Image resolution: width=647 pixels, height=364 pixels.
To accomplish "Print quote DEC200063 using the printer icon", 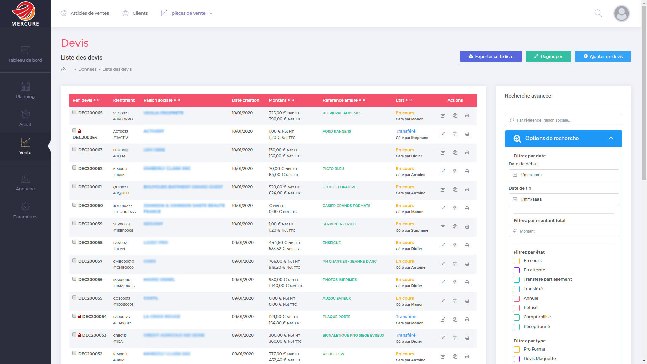I will 467,153.
